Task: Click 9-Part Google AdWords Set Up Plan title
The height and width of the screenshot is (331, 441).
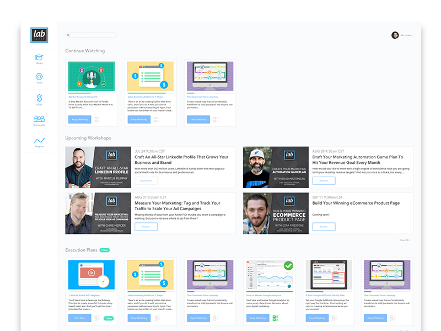Action: point(325,295)
